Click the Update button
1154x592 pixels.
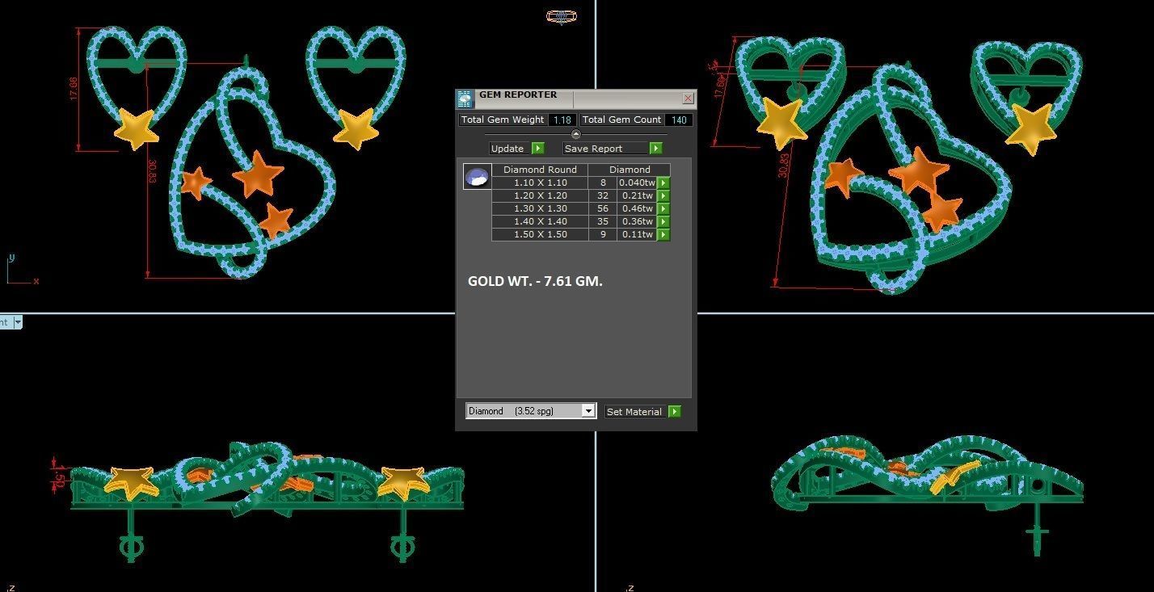click(509, 149)
